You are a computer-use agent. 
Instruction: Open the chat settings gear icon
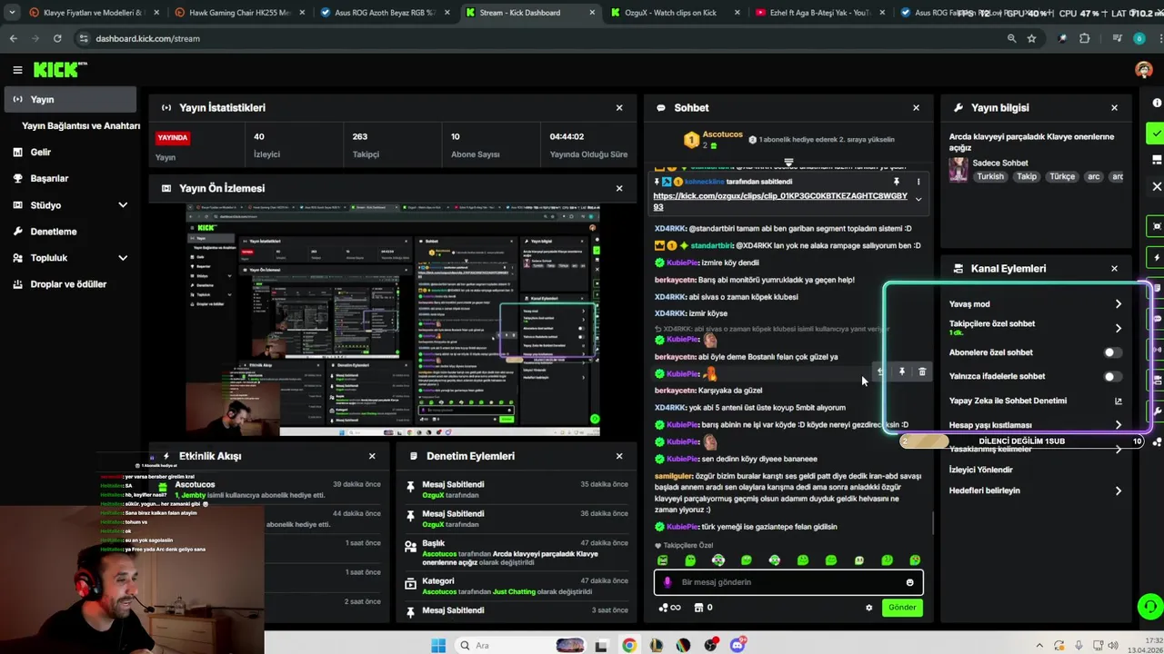868,608
